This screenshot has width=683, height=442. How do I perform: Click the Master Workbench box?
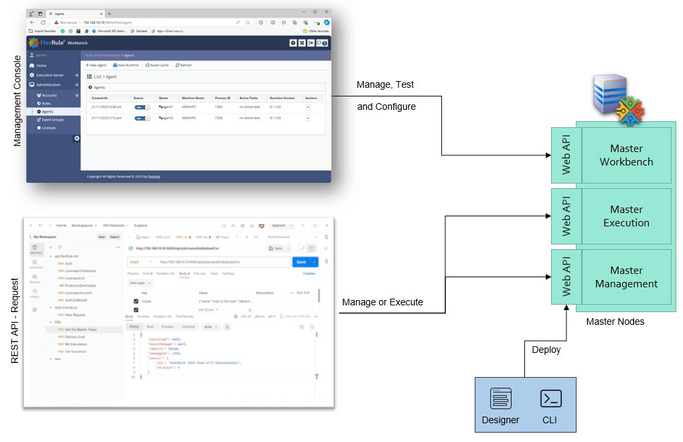(x=626, y=155)
